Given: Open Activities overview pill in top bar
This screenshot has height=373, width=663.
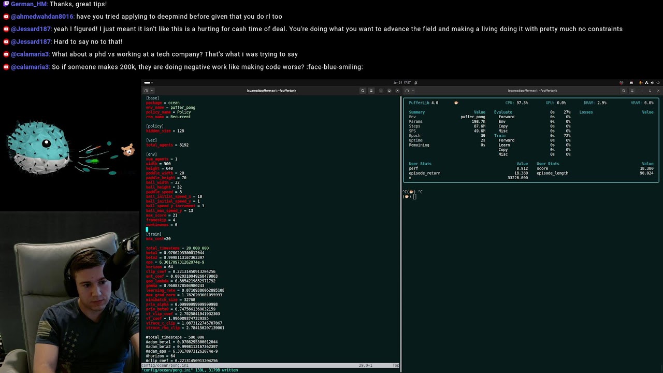Looking at the screenshot, I should 148,82.
